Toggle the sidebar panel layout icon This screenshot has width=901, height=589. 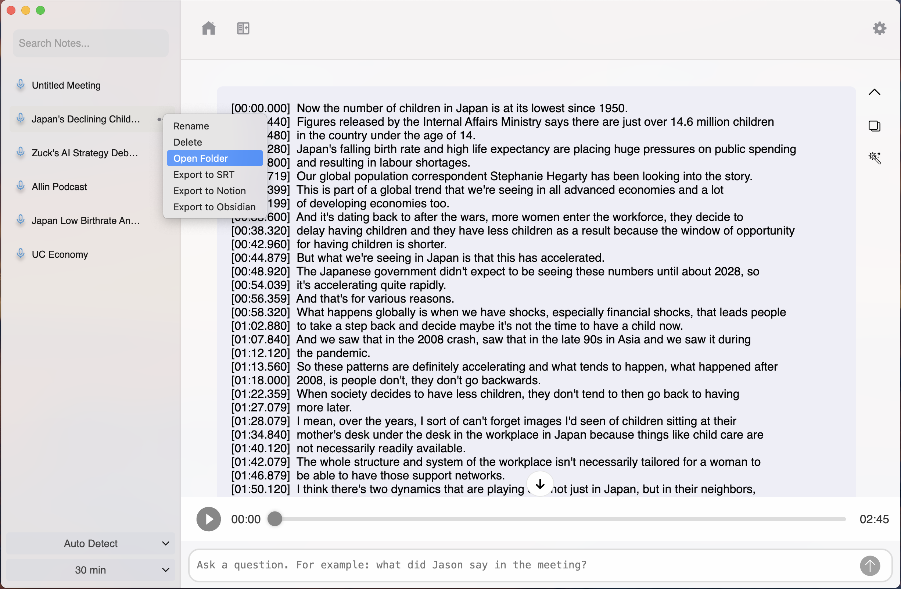(x=243, y=28)
